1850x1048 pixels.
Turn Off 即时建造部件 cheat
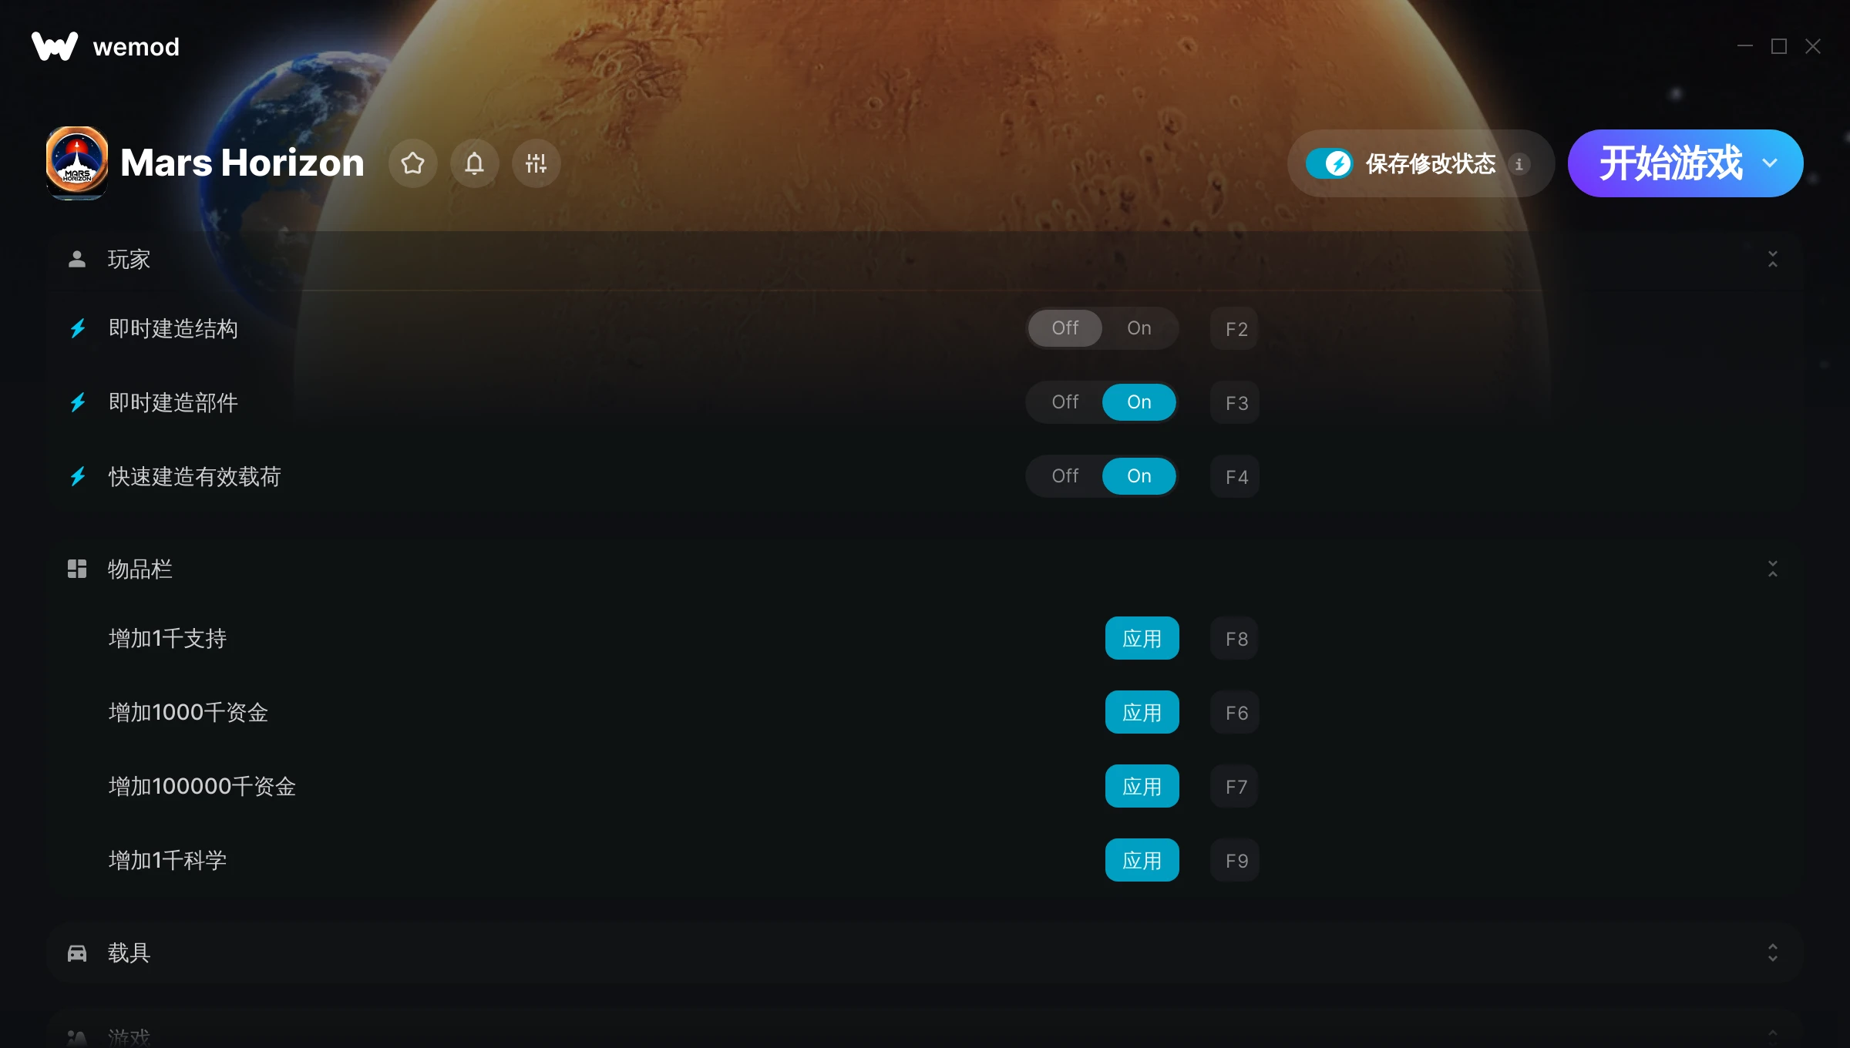point(1065,402)
